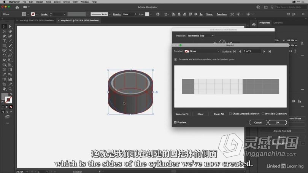Click the Stroke swatch in toolbar
This screenshot has width=308, height=173.
tap(9, 100)
